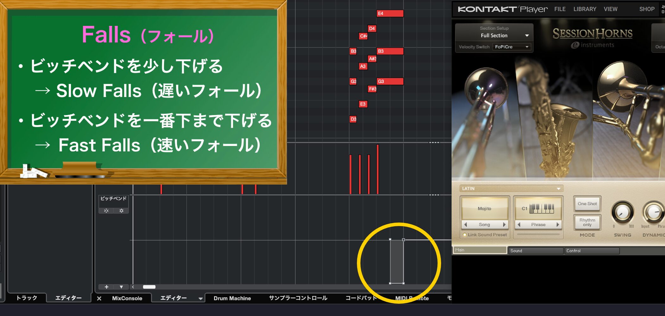Switch to the Control tab in Session Horns
The height and width of the screenshot is (316, 665).
pos(592,251)
